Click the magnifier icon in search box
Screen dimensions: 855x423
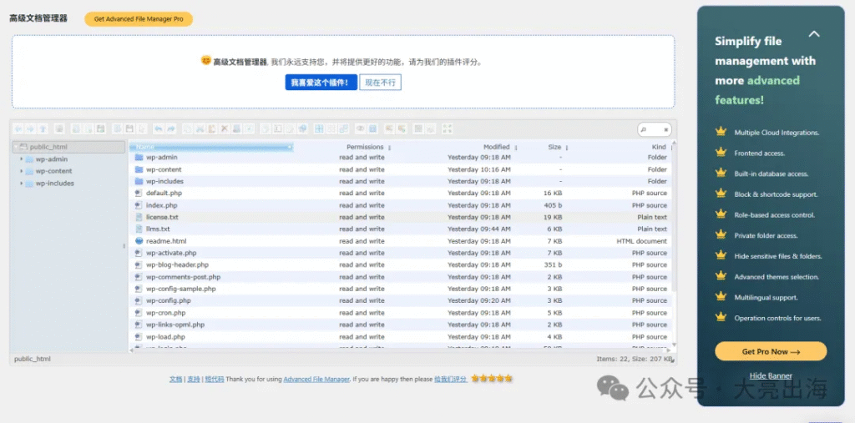click(x=644, y=129)
